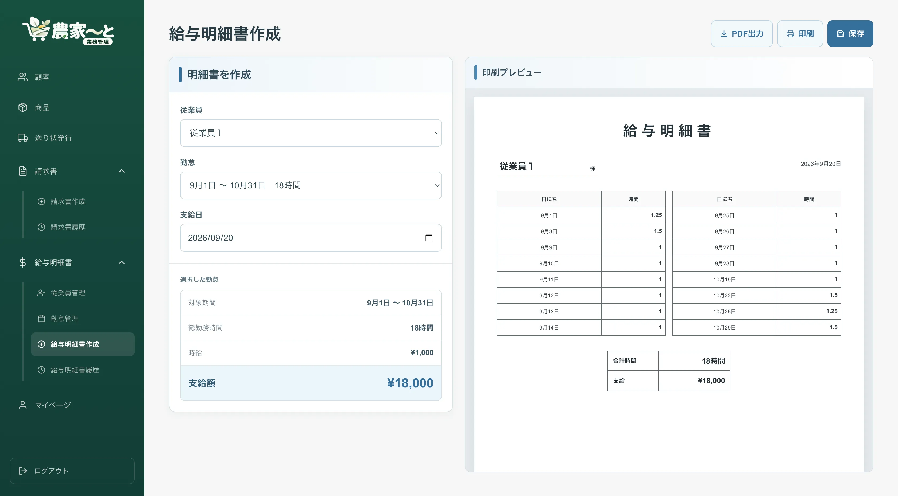The image size is (898, 496).
Task: Click the 給与明細書 dollar icon
Action: (x=23, y=262)
